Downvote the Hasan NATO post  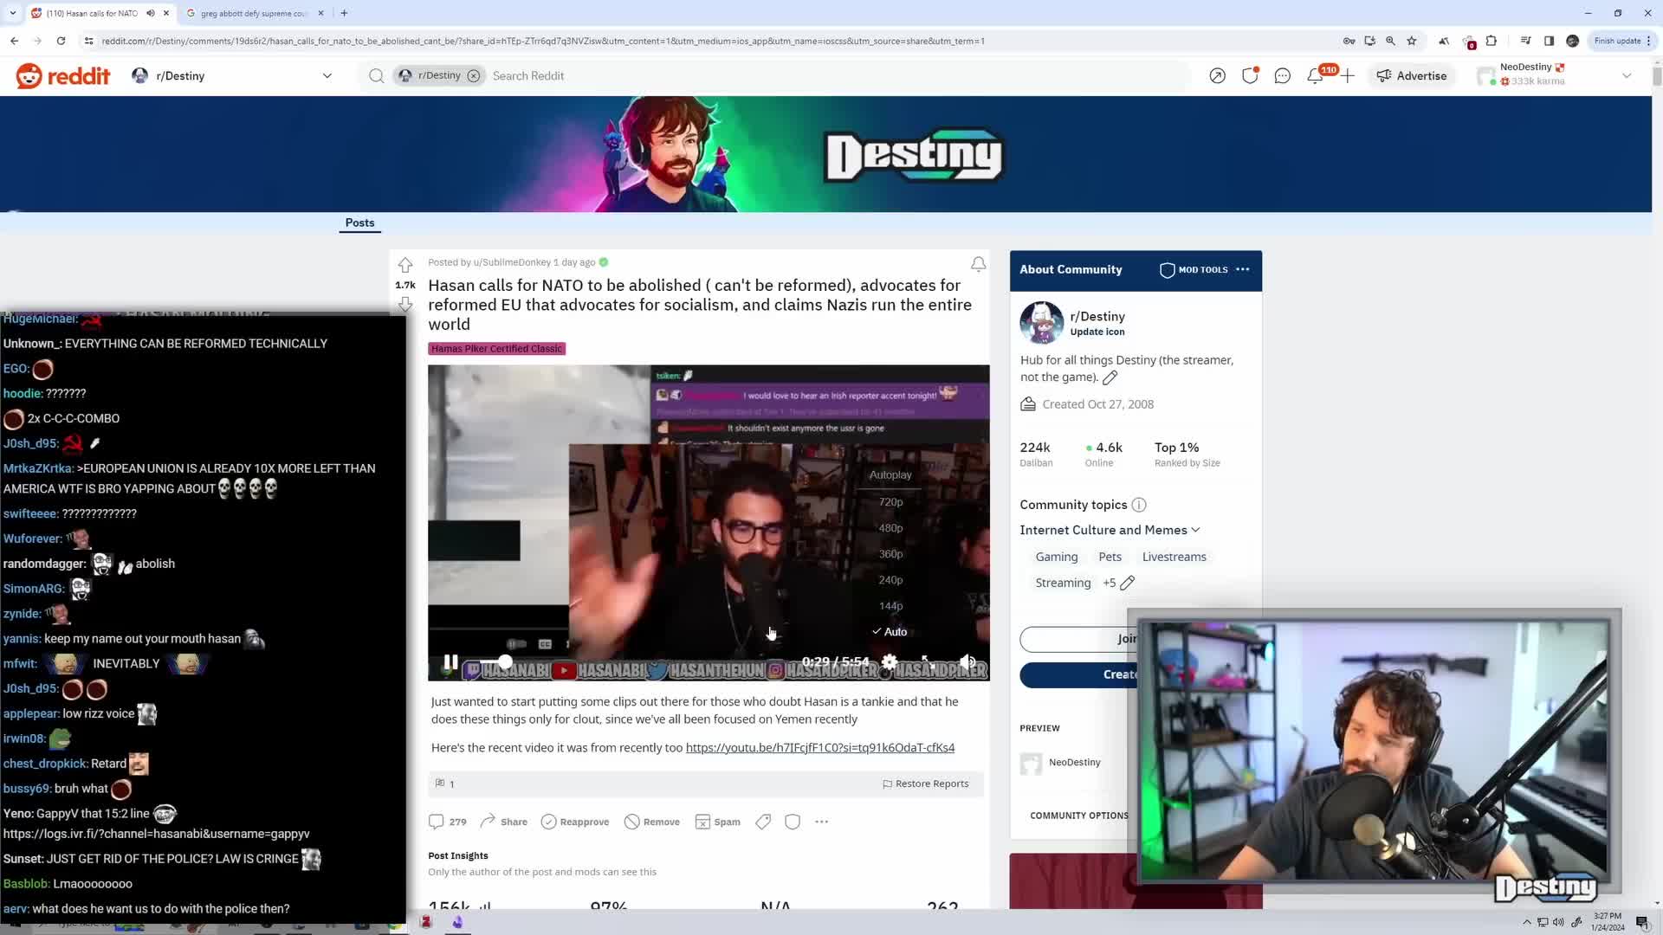click(x=404, y=304)
